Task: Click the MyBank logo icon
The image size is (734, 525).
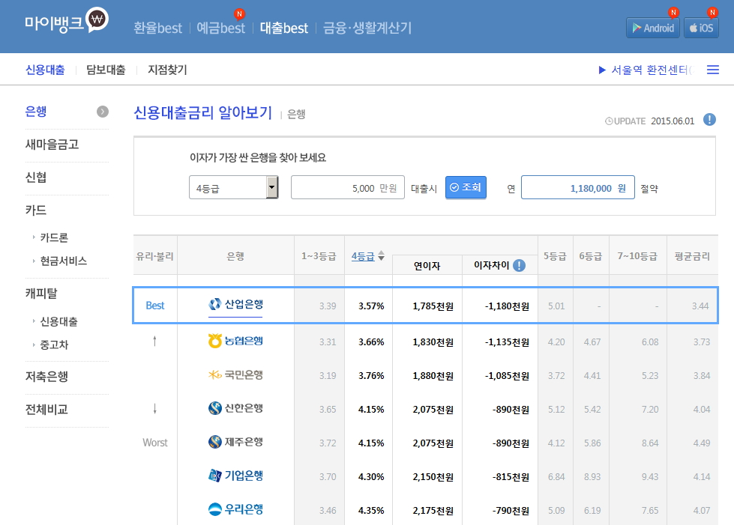Action: click(97, 20)
